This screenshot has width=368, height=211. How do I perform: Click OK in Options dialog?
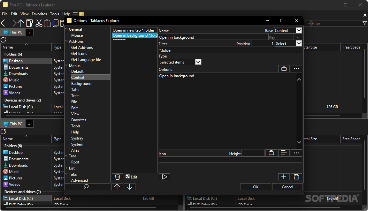pyautogui.click(x=256, y=187)
